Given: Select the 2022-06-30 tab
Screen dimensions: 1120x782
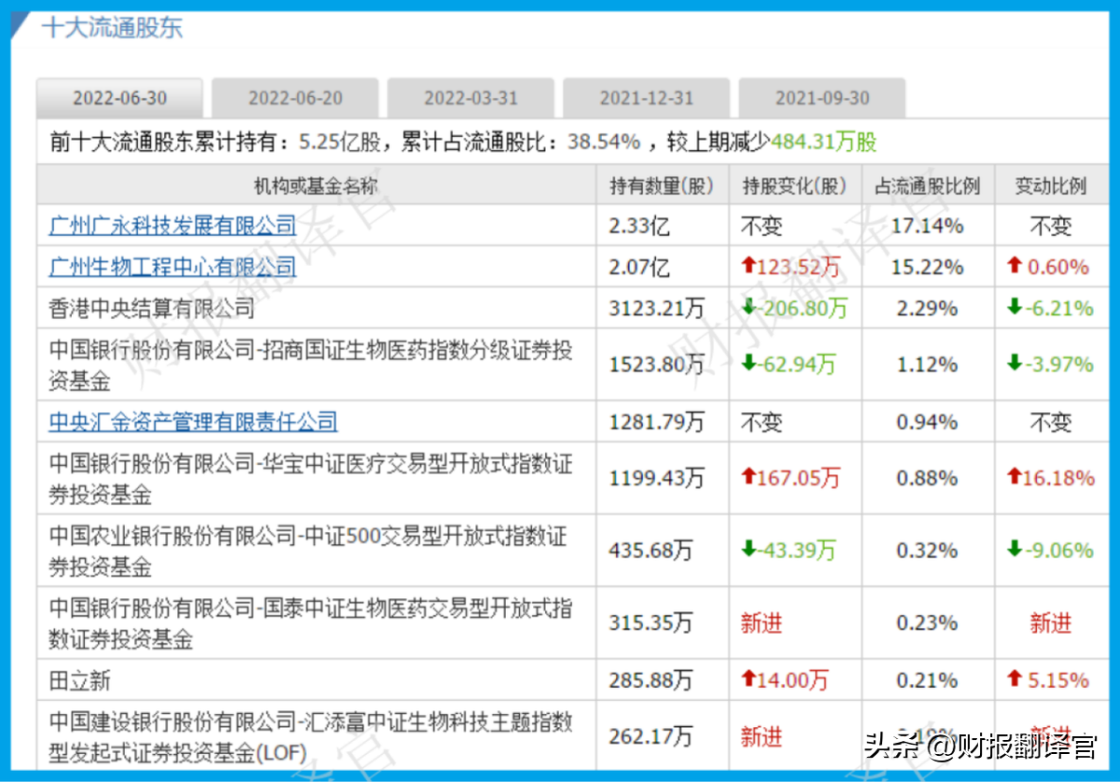Looking at the screenshot, I should (119, 98).
